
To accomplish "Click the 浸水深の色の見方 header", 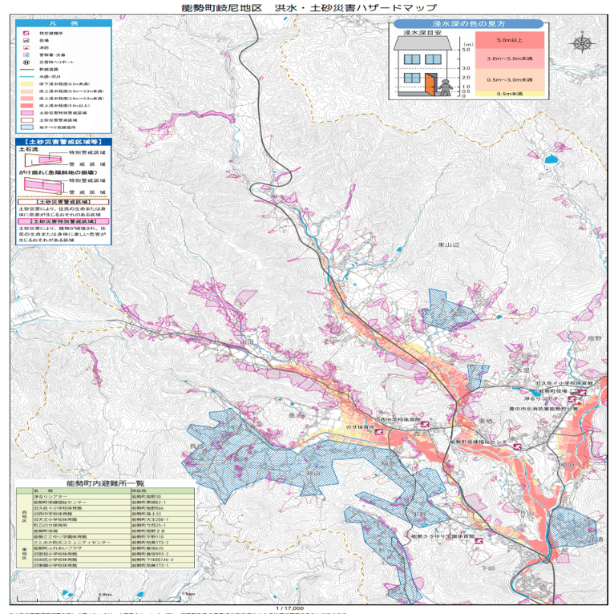I will pyautogui.click(x=468, y=24).
